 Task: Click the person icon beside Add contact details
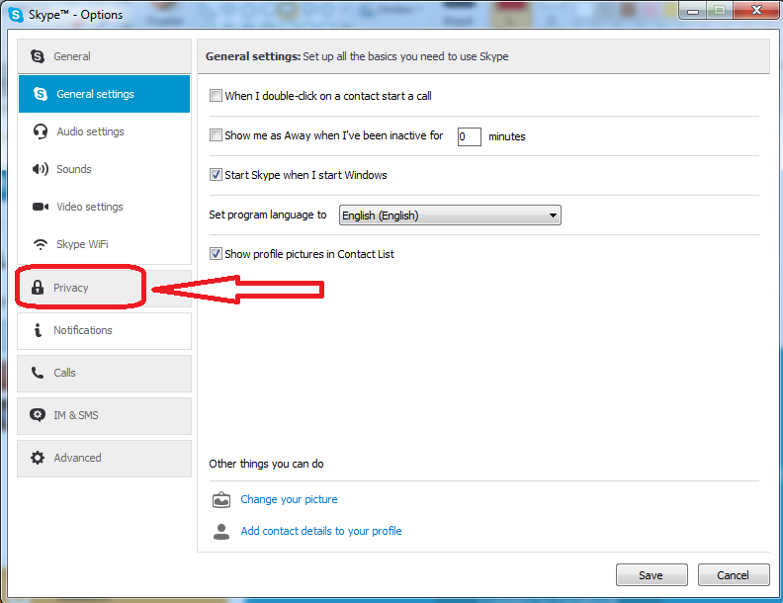pyautogui.click(x=221, y=532)
